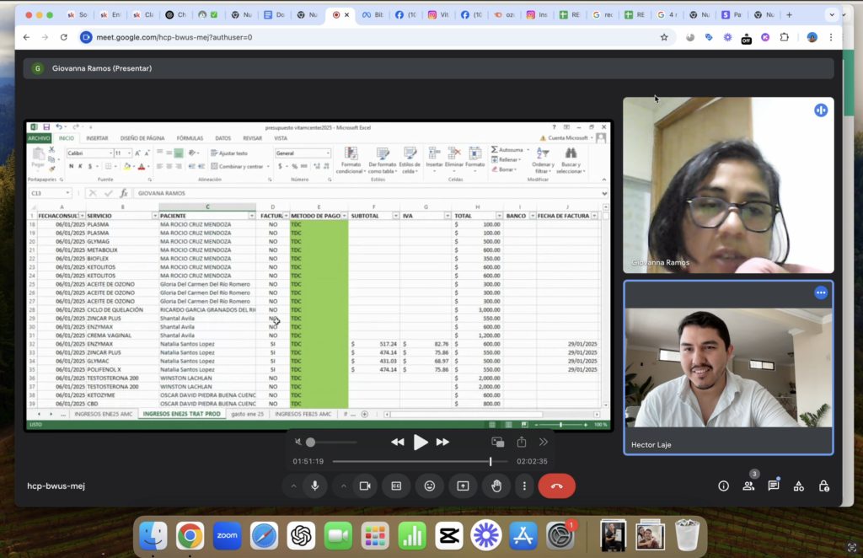Click the recording playback progress bar
This screenshot has height=558, width=863.
420,461
